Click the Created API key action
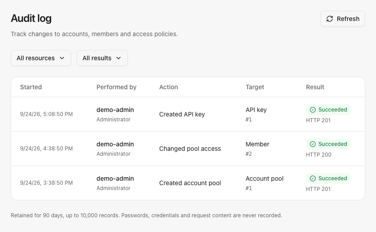Image resolution: width=376 pixels, height=232 pixels. tap(182, 114)
